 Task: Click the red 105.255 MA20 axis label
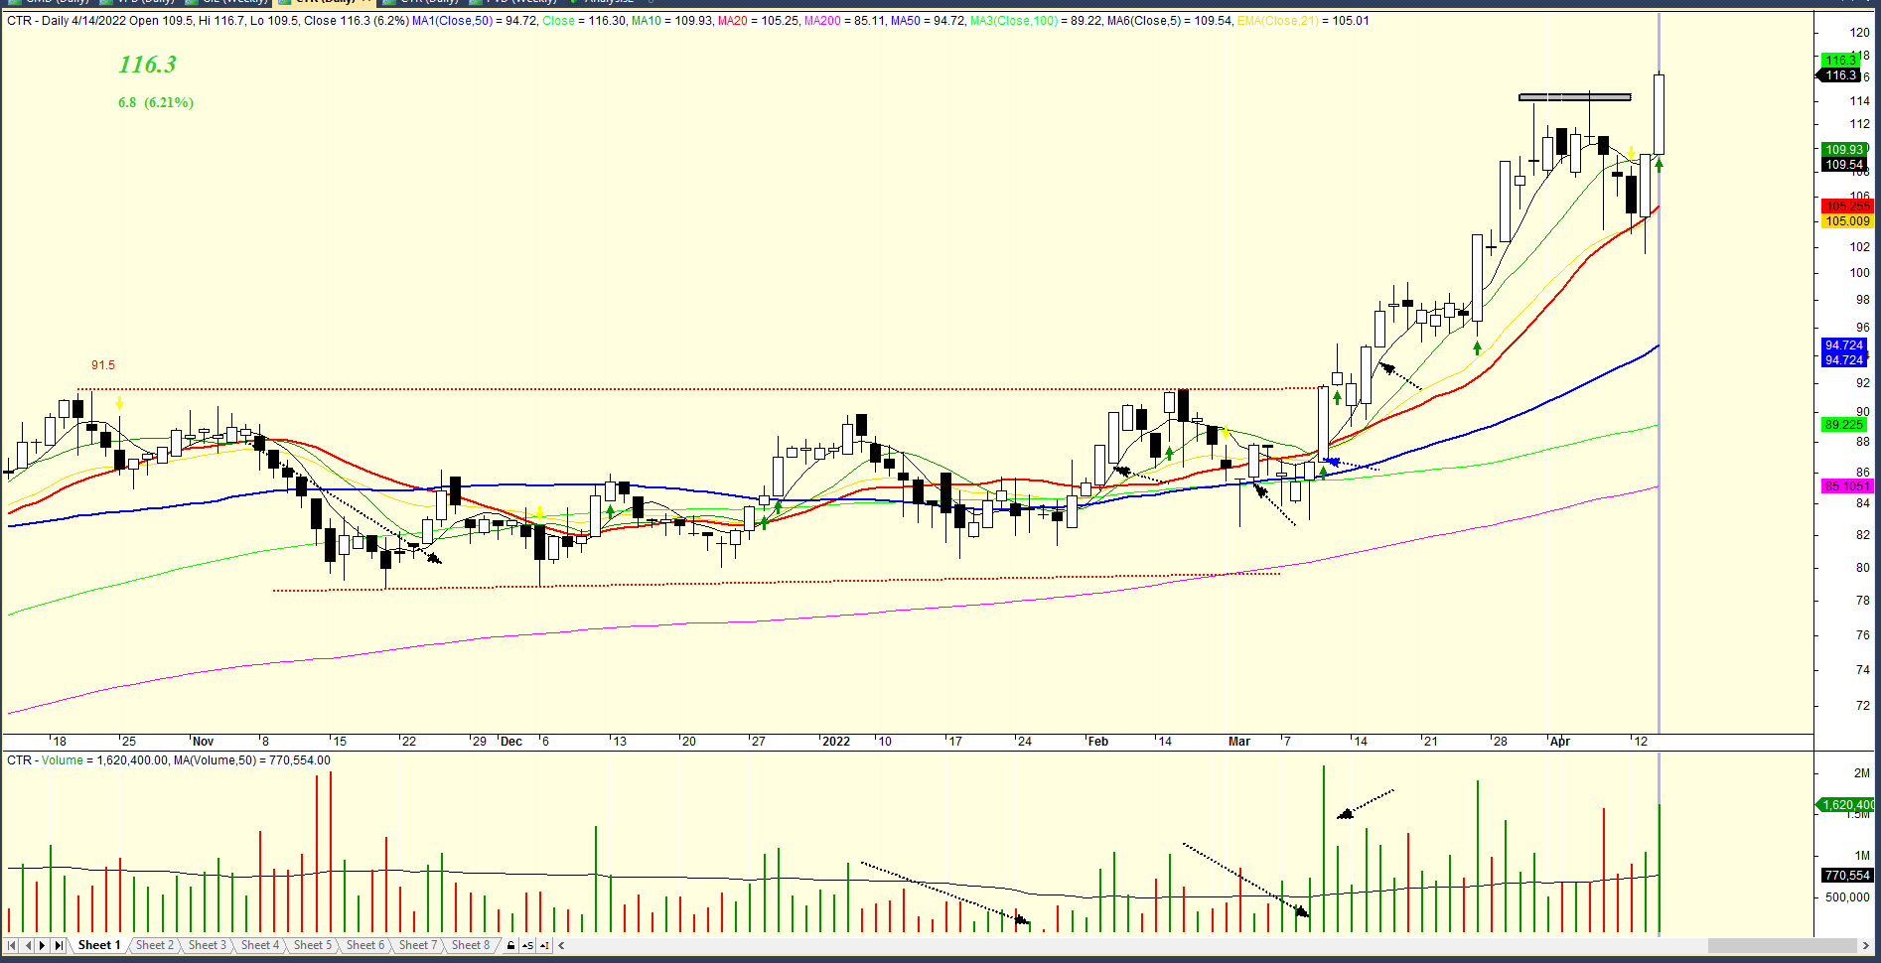point(1846,206)
